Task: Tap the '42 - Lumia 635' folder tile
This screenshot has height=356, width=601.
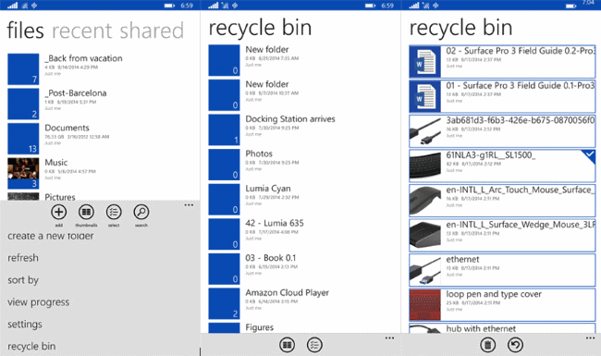Action: (225, 234)
